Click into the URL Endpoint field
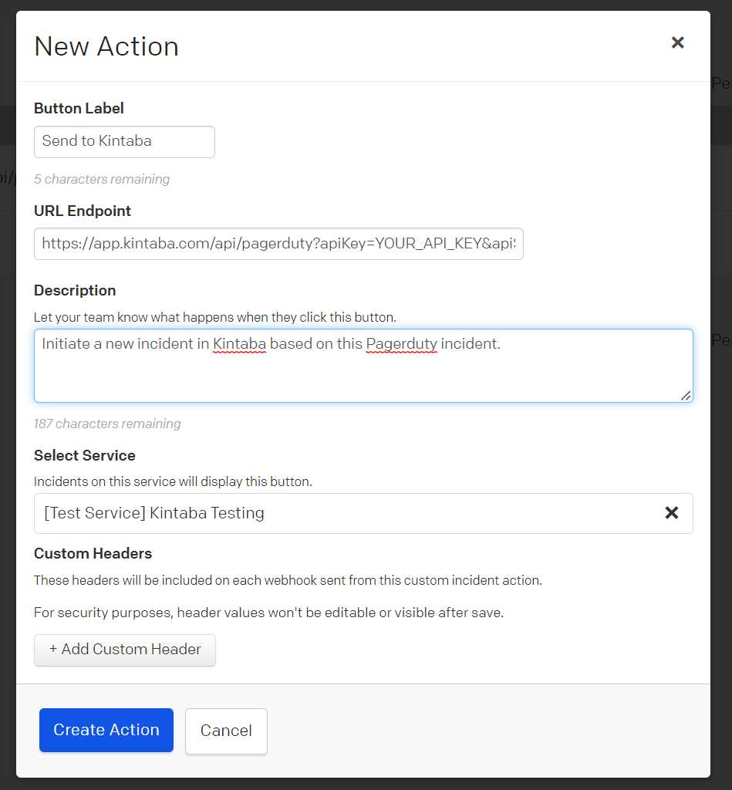The width and height of the screenshot is (732, 790). (x=278, y=244)
